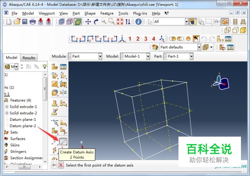This screenshot has height=176, width=250.
Task: Select Datum plane-2 in the tree
Action: pos(23,126)
